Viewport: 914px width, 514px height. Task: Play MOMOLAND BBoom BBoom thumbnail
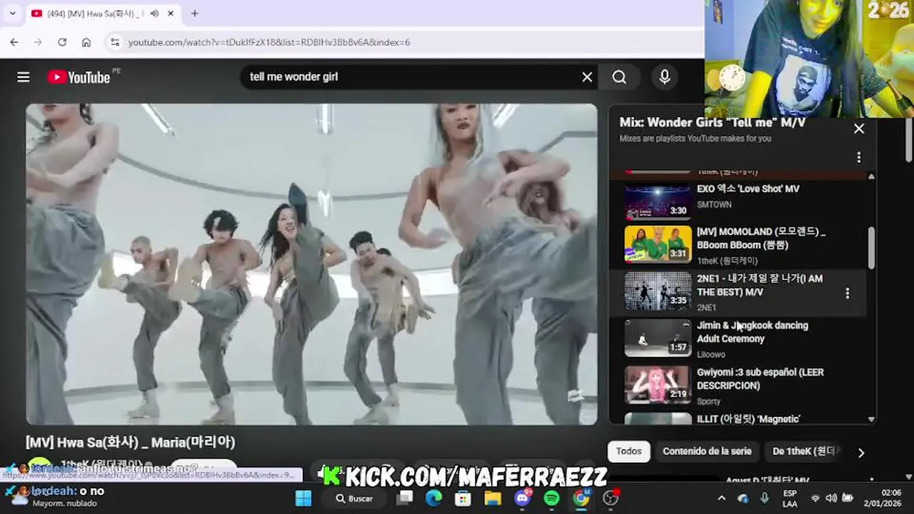(658, 245)
